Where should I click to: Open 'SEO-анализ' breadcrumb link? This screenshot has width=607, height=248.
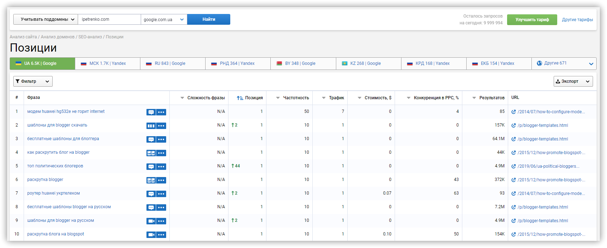pos(90,37)
